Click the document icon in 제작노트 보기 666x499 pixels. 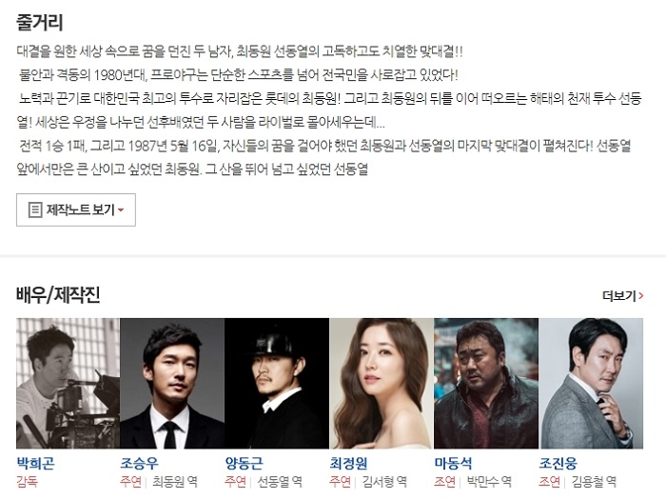(x=35, y=210)
